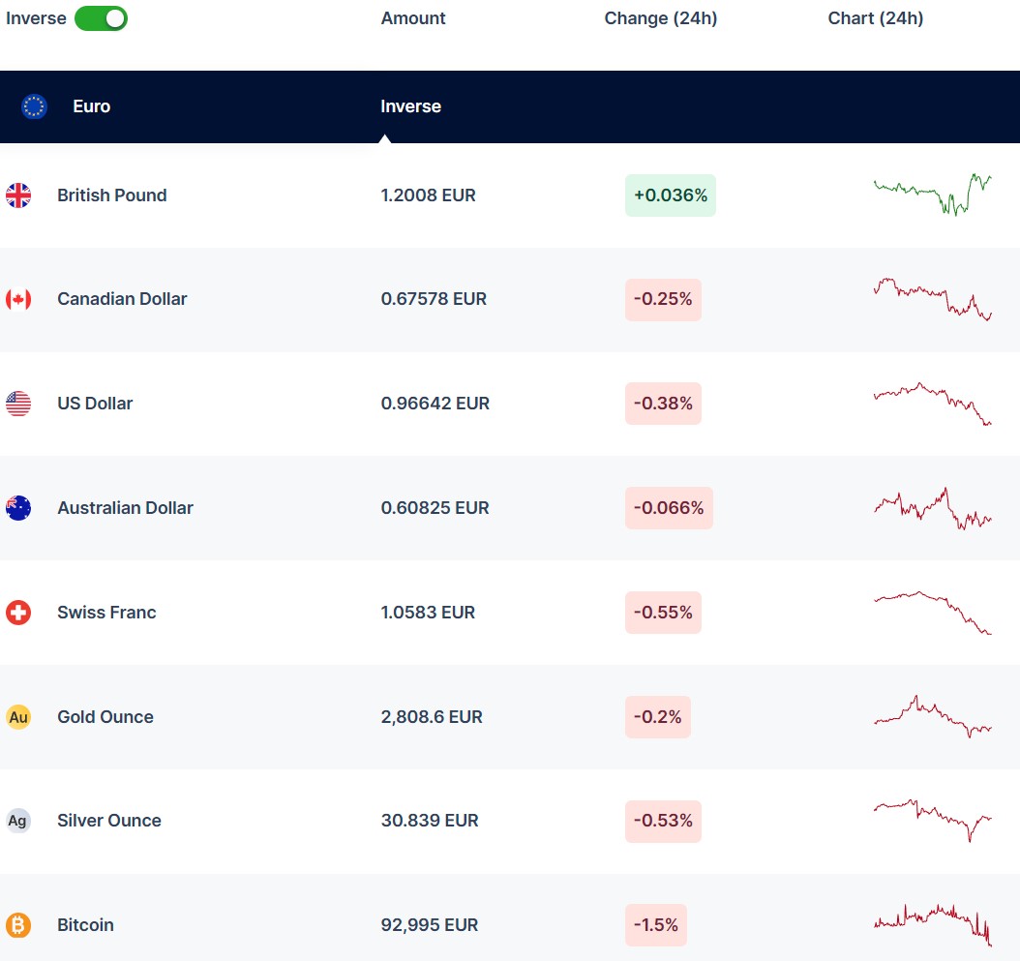Click the Euro flag icon
1020x961 pixels.
click(35, 106)
